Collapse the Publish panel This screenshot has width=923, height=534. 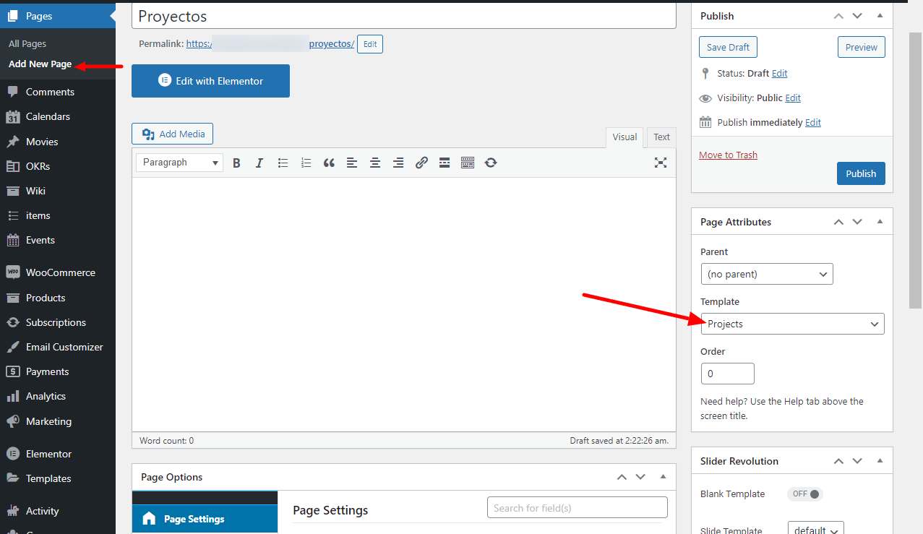tap(880, 16)
